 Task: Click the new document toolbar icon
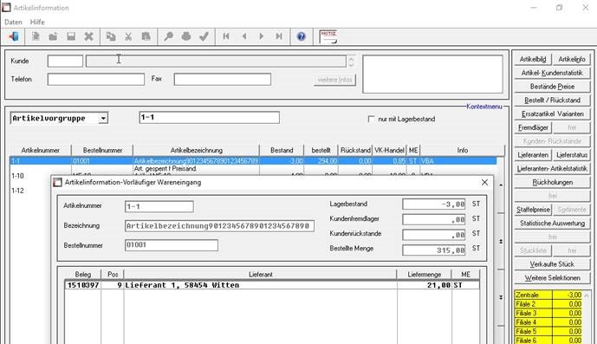[x=36, y=36]
